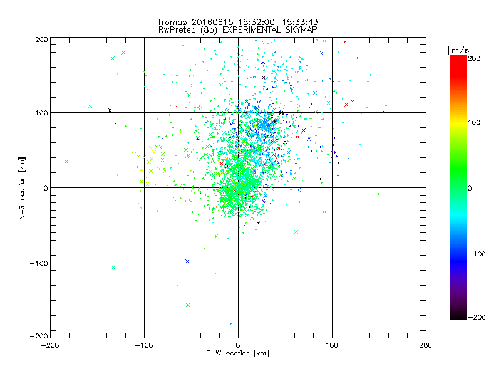Click the x-axis tick label '-200'
501x376 pixels.
tap(50, 345)
